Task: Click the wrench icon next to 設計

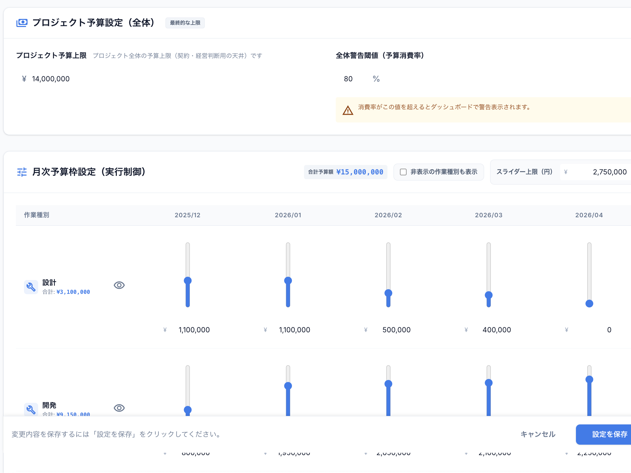Action: [x=31, y=287]
